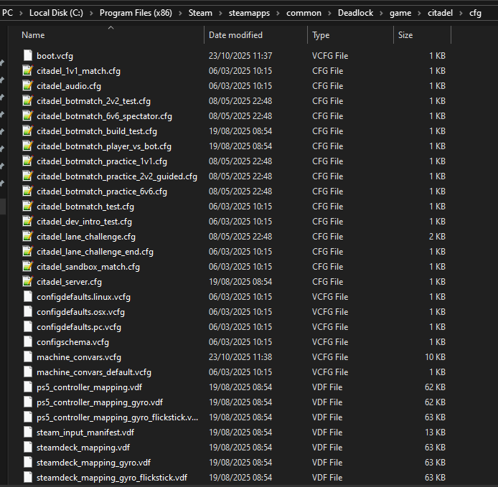
Task: Click the 13 KB size of steam_input_manifest.vdf
Action: click(435, 432)
